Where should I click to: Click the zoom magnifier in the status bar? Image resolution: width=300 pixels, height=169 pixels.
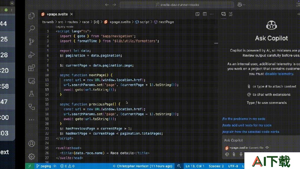[x=179, y=166]
